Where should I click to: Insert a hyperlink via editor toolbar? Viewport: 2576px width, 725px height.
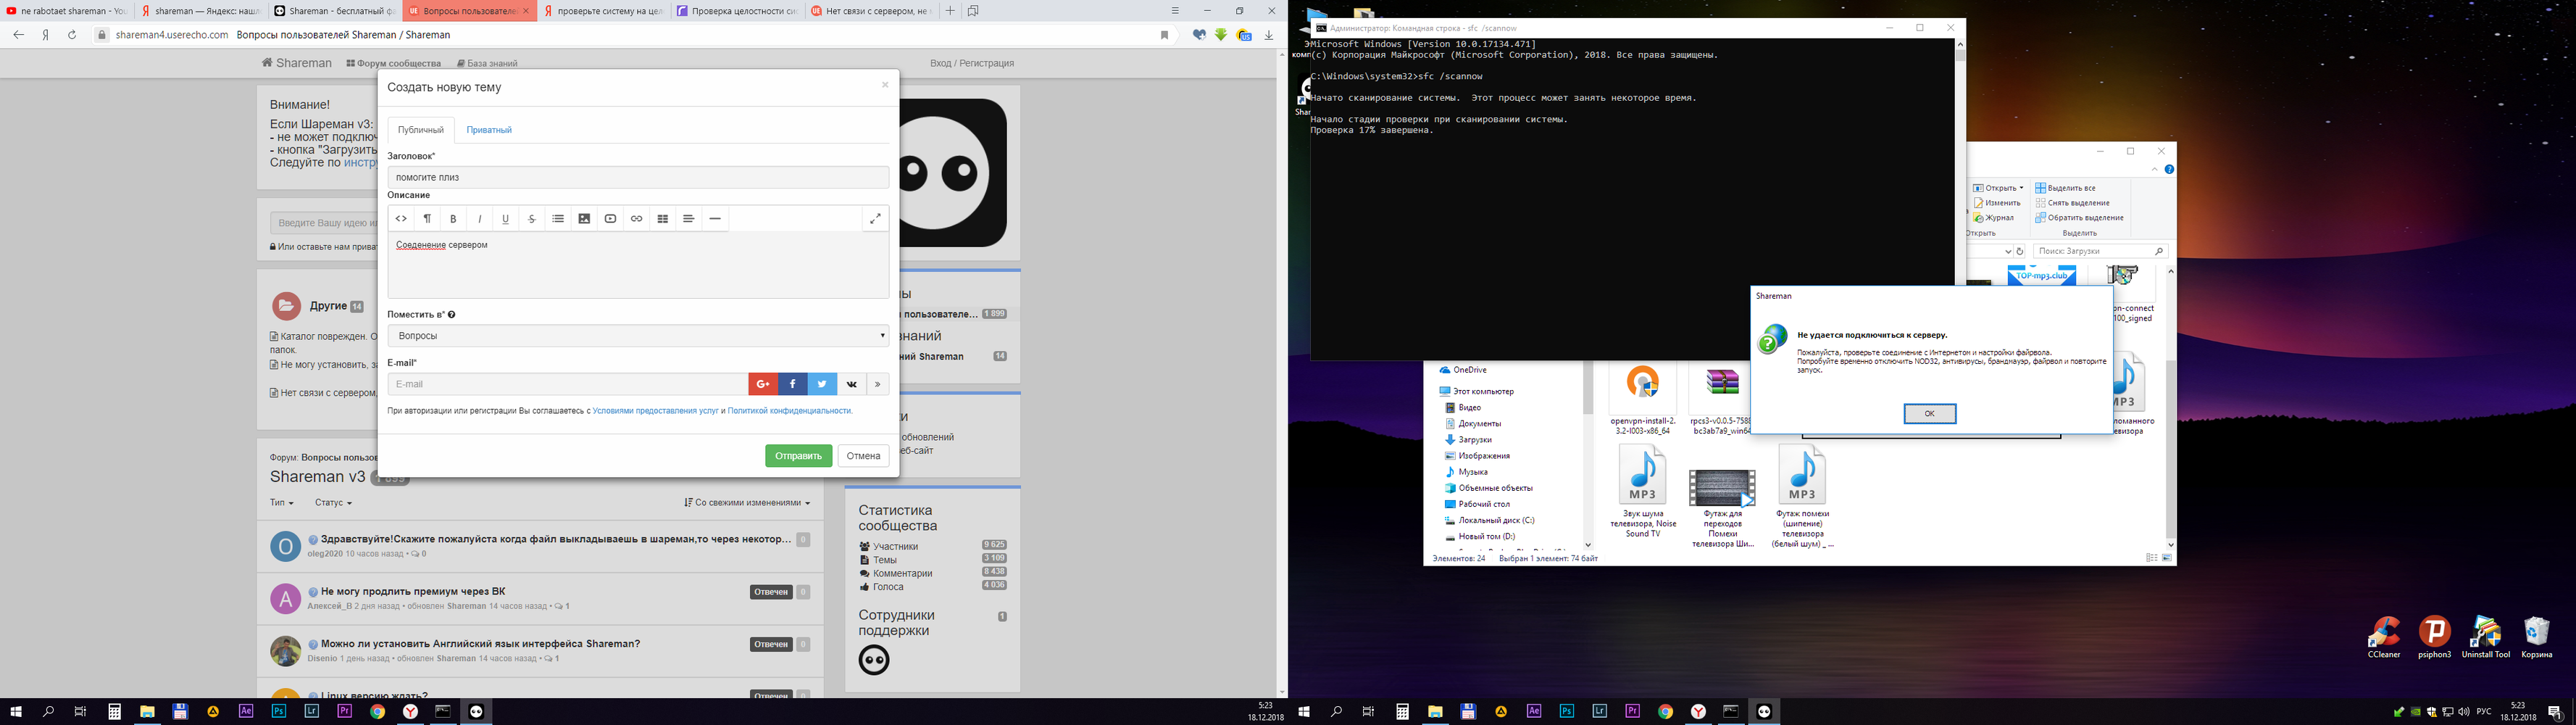coord(636,219)
